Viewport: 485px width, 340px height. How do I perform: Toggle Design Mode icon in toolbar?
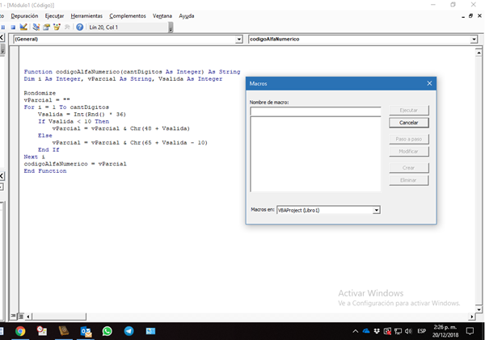click(x=23, y=27)
